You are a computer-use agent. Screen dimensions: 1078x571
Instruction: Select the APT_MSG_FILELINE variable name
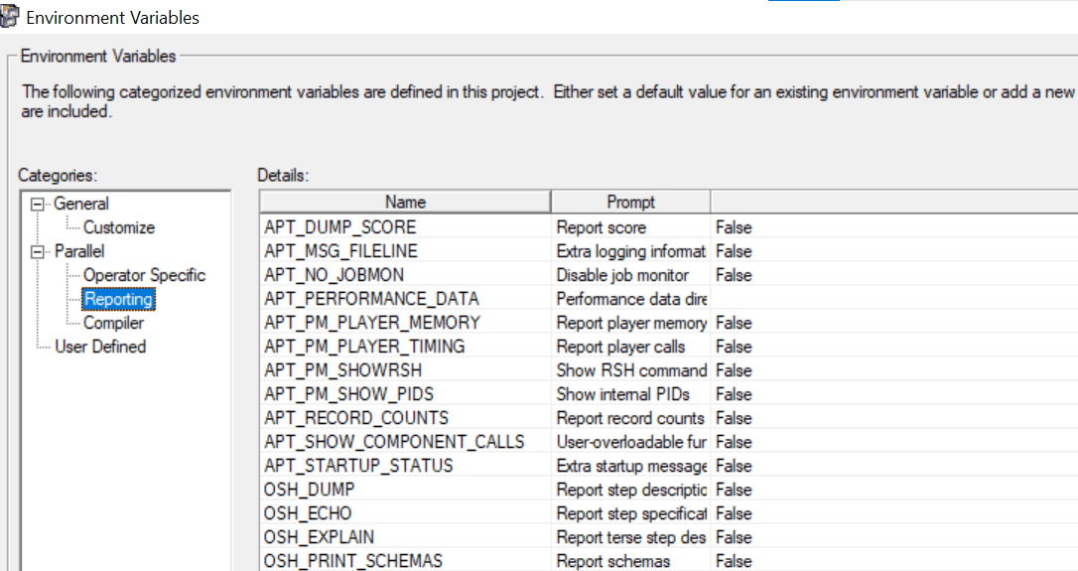tap(341, 251)
